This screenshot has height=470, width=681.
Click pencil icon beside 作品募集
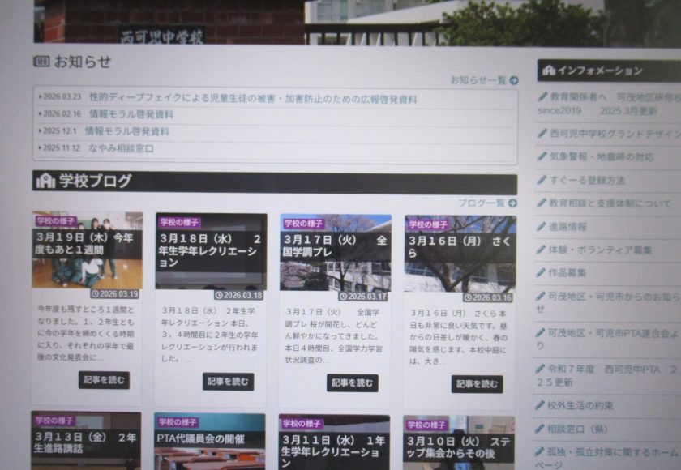coord(542,272)
